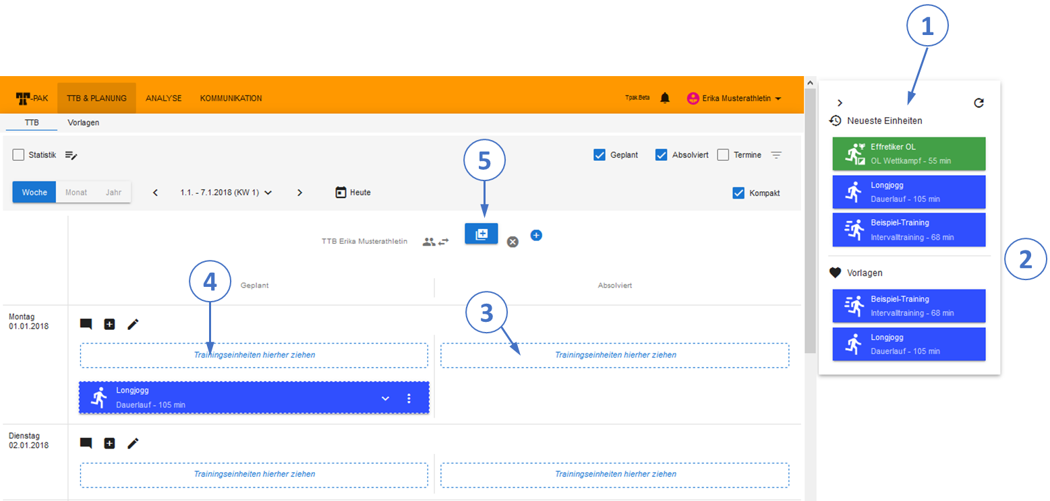The width and height of the screenshot is (1050, 501).
Task: Click the edit statistics list icon
Action: [71, 156]
